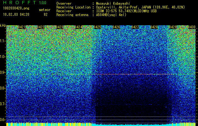
Task: Click the 0421 time marker
Action: click(22, 27)
